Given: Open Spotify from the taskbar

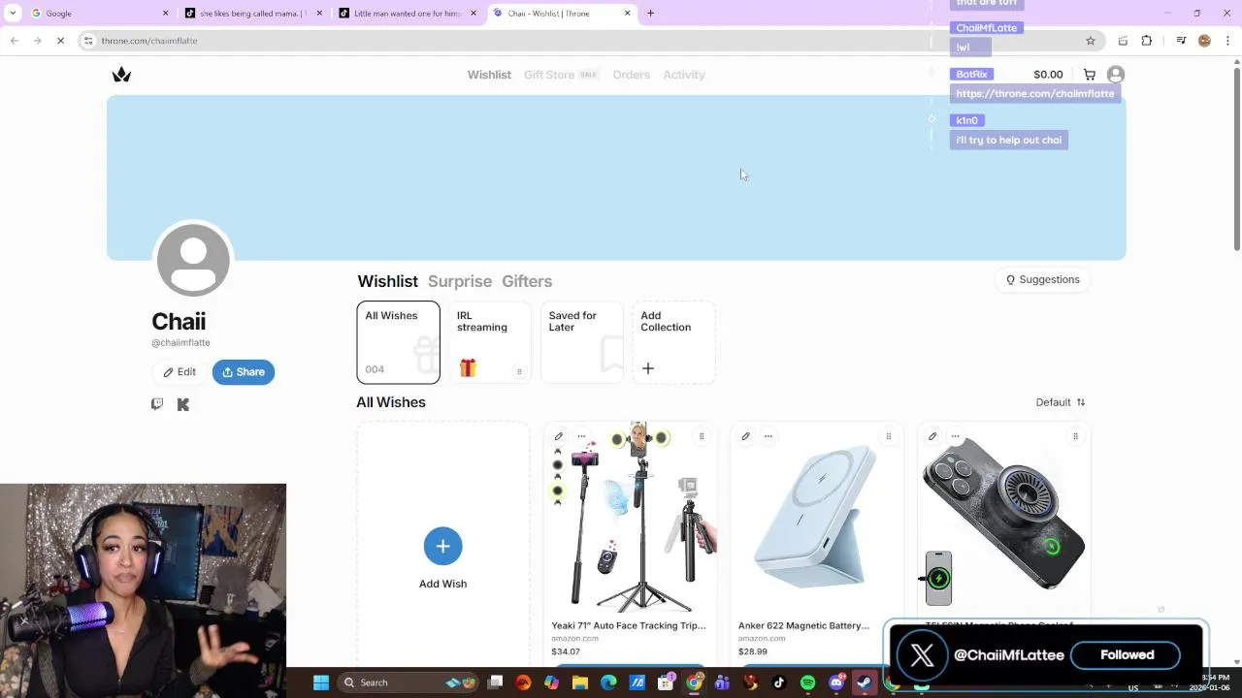Looking at the screenshot, I should [x=808, y=682].
